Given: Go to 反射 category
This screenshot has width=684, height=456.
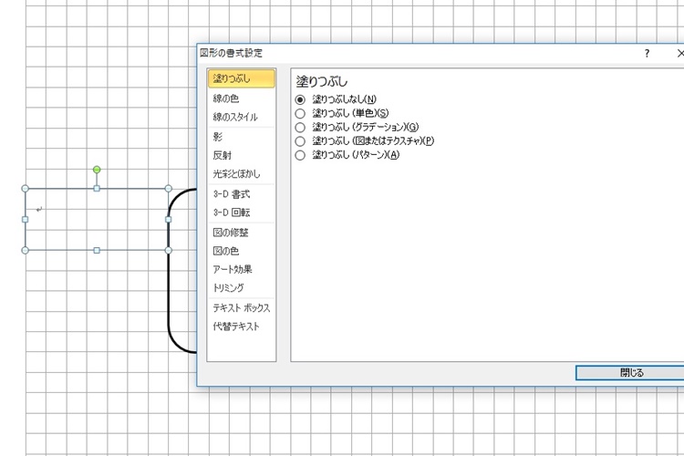Looking at the screenshot, I should click(222, 155).
